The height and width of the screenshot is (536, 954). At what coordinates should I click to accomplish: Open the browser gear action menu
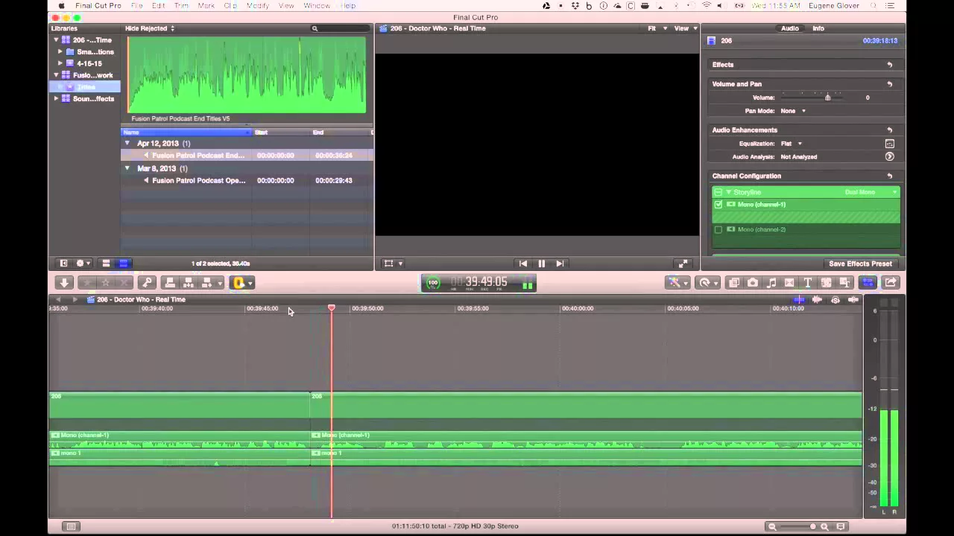pyautogui.click(x=82, y=264)
